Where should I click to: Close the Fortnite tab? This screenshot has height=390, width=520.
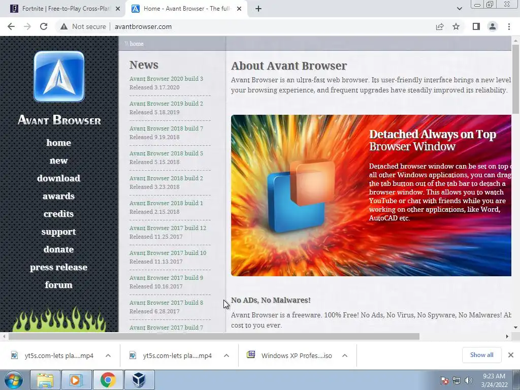tap(118, 9)
